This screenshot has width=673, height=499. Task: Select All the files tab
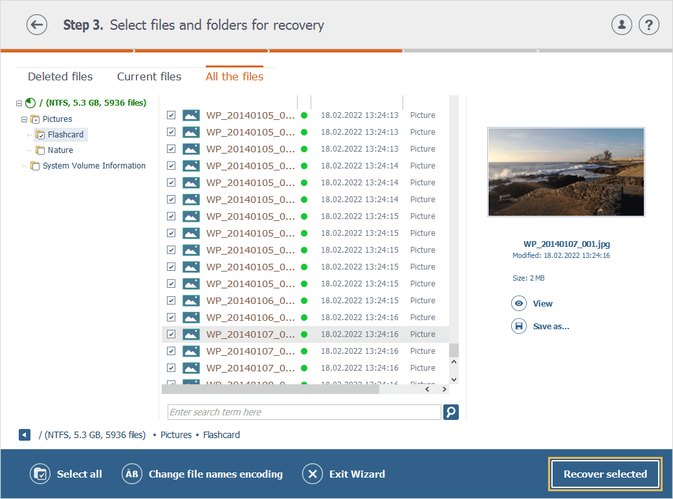pyautogui.click(x=234, y=76)
